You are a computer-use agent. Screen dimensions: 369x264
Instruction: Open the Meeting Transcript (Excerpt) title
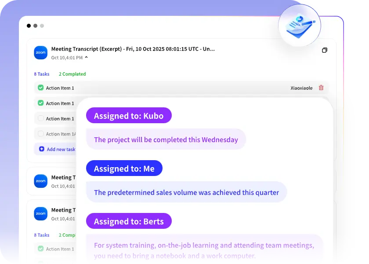click(x=133, y=49)
